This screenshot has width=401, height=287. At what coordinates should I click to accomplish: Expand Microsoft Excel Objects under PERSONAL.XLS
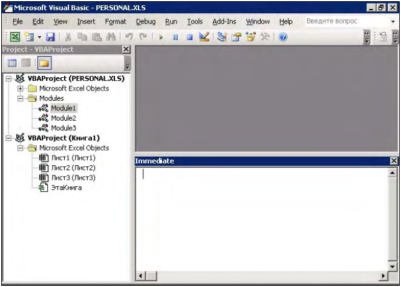pos(20,89)
